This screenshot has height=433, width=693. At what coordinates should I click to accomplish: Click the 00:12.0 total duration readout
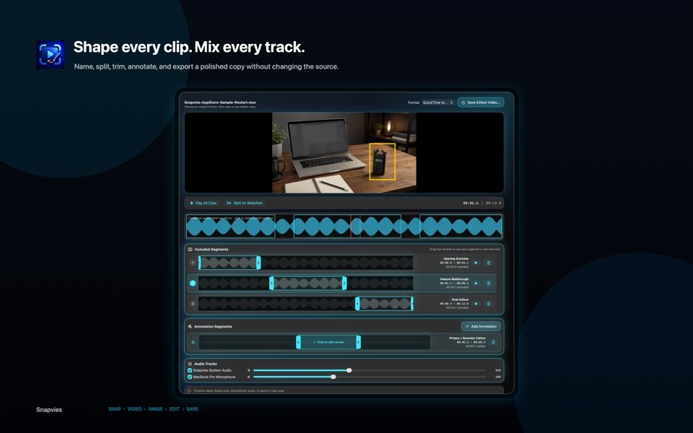[493, 204]
